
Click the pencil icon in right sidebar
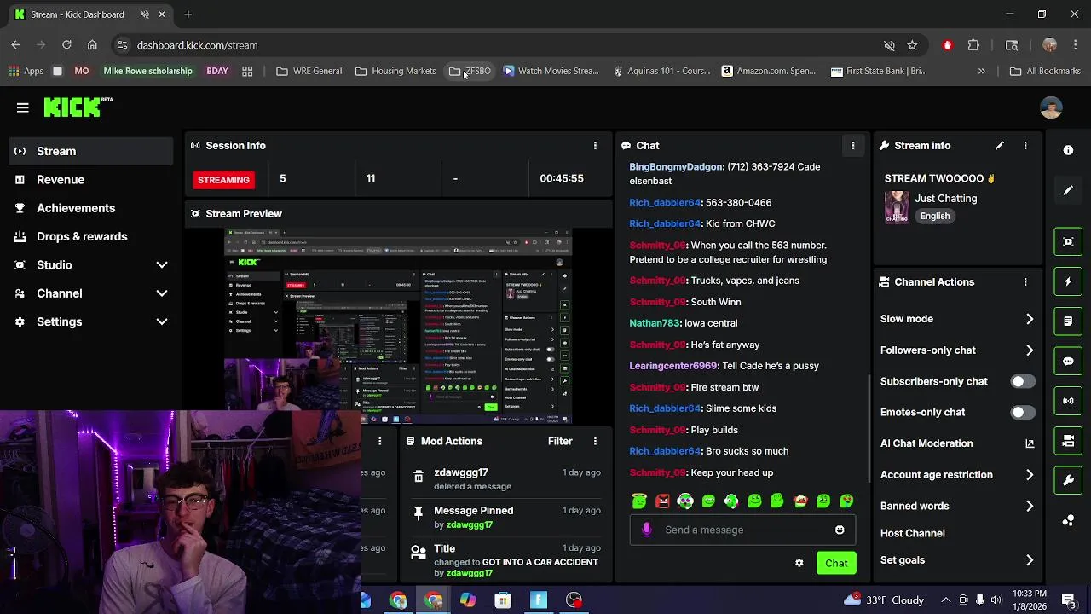1068,190
